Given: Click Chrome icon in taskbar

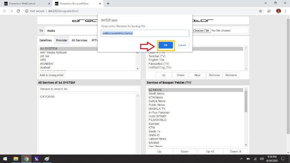Looking at the screenshot, I should [26, 159].
